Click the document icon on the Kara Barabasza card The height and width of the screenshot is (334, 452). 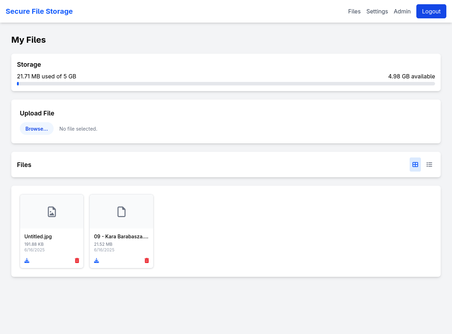click(x=121, y=212)
